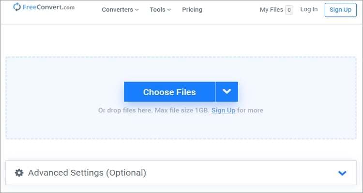Open the Converters menu
This screenshot has width=363, height=193.
pyautogui.click(x=117, y=10)
